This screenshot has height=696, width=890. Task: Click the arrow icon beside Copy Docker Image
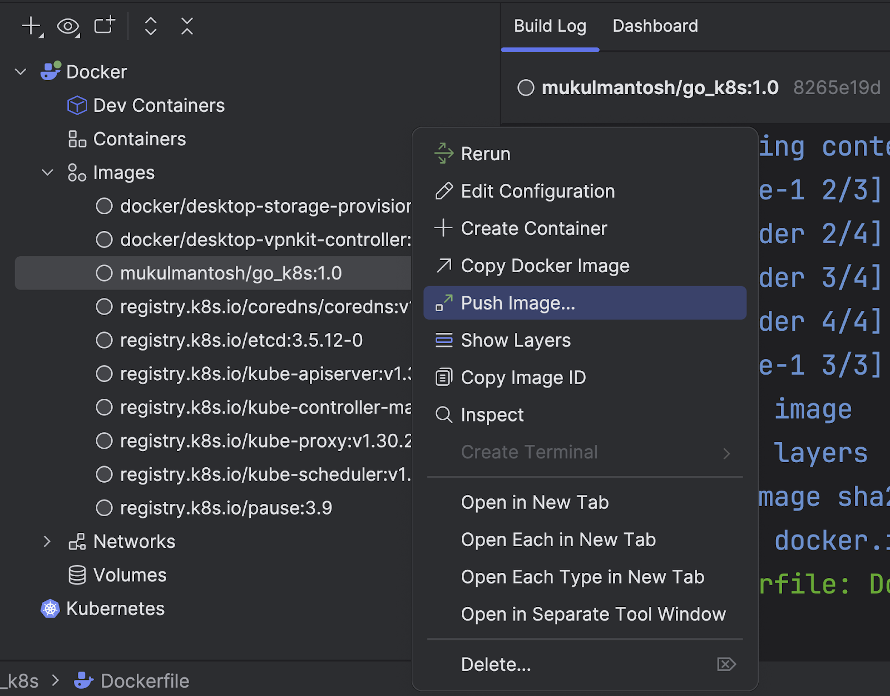[x=444, y=266]
